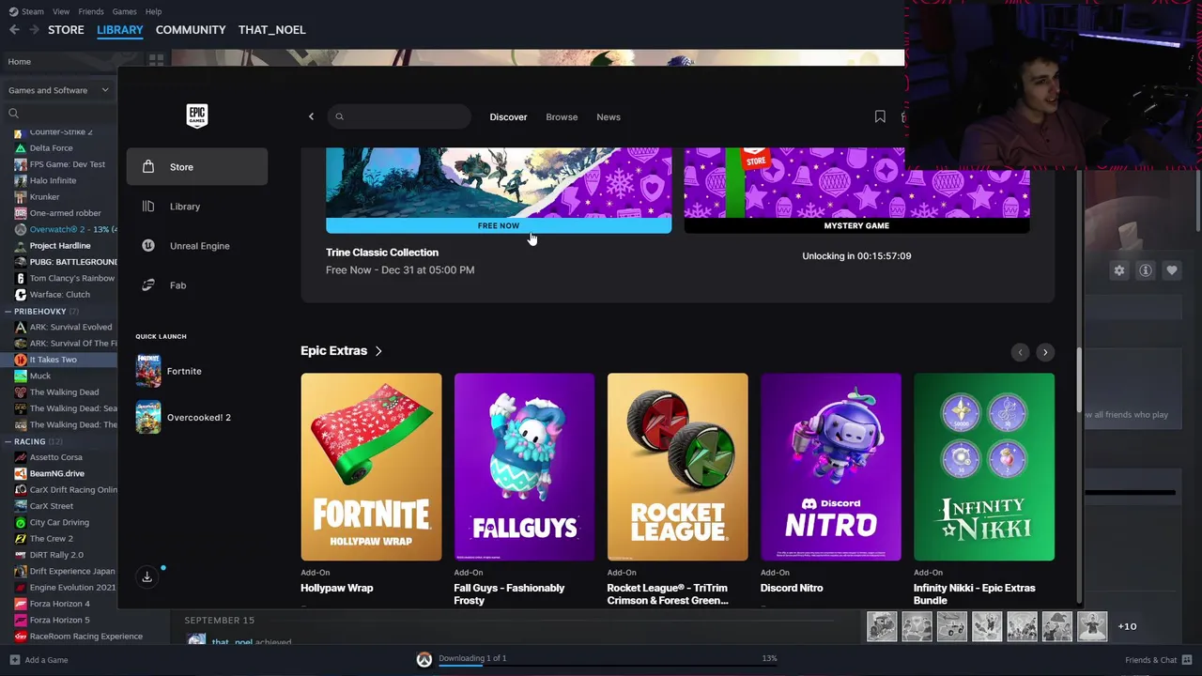Open the Epic Store section

(197, 167)
